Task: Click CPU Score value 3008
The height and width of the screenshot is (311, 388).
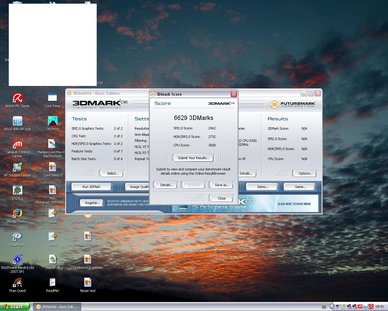Action: [212, 145]
